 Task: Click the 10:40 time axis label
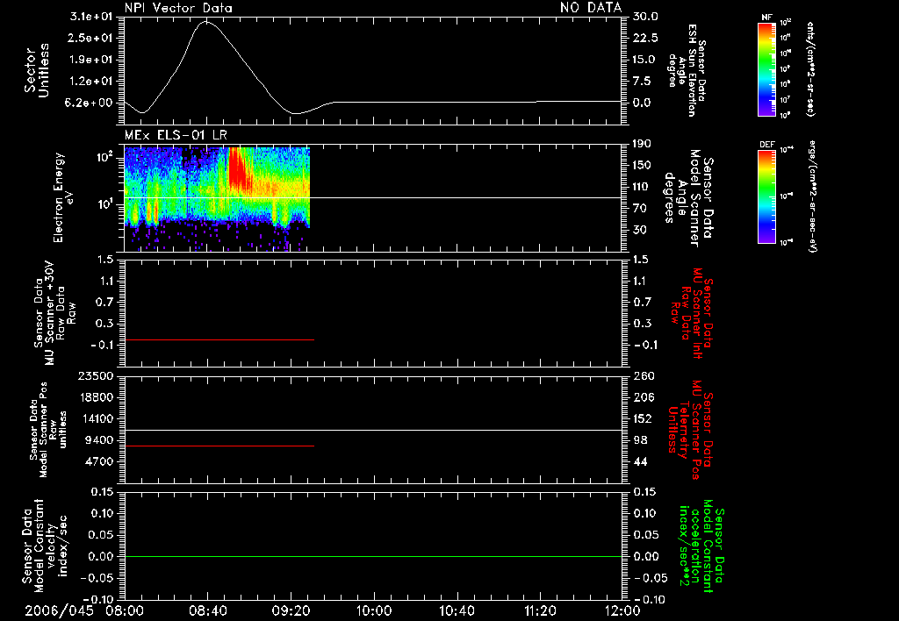(457, 611)
